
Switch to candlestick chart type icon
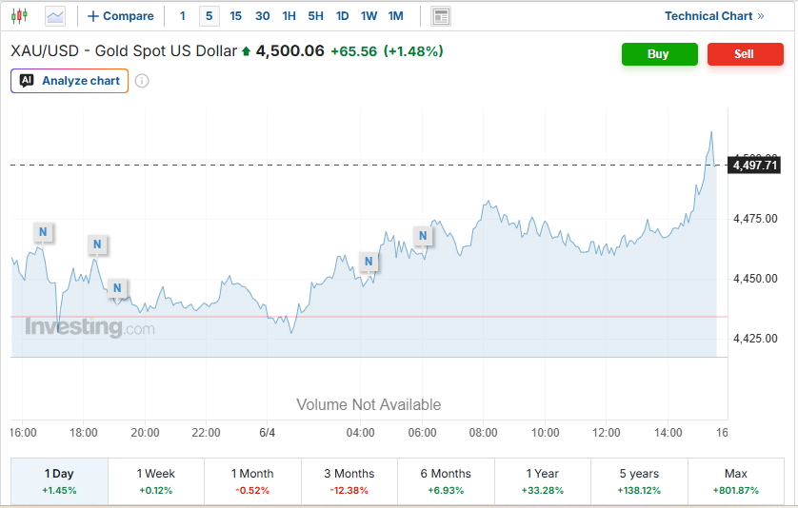[x=19, y=16]
